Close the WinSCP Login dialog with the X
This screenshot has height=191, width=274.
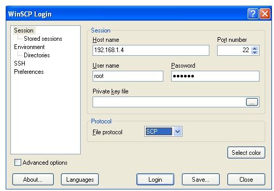coord(265,13)
